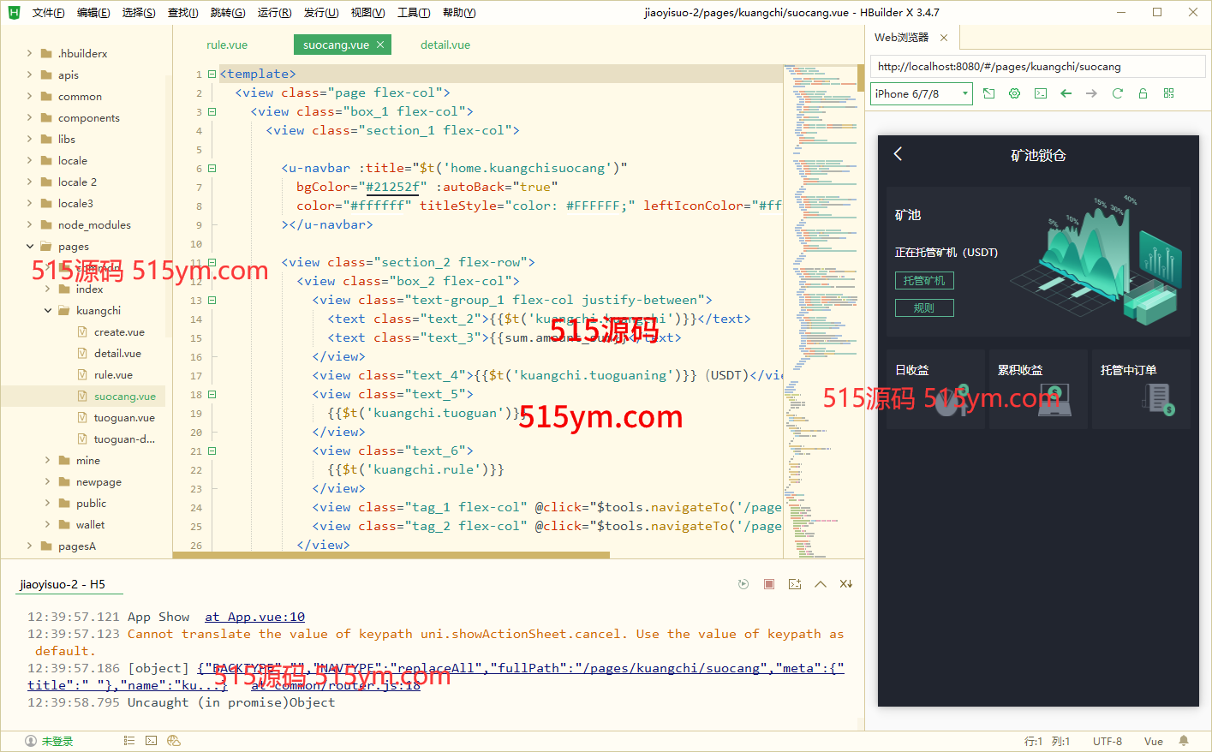Collapse the kuangchi folder
Viewport: 1212px width, 752px height.
point(48,311)
